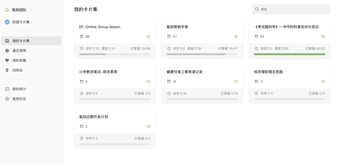Click the 氢刻团队 team name at top
This screenshot has width=337, height=164.
(x=19, y=10)
